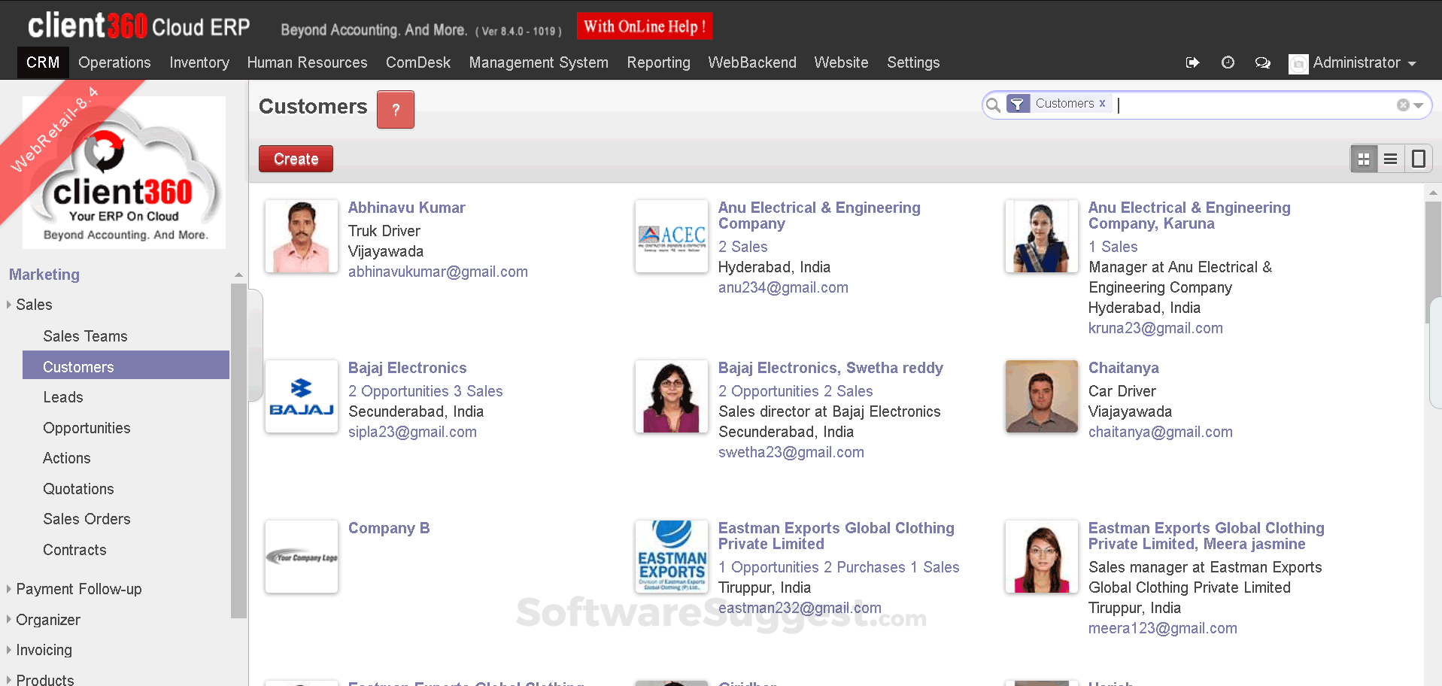Click the Marketing sidebar heading

point(44,275)
